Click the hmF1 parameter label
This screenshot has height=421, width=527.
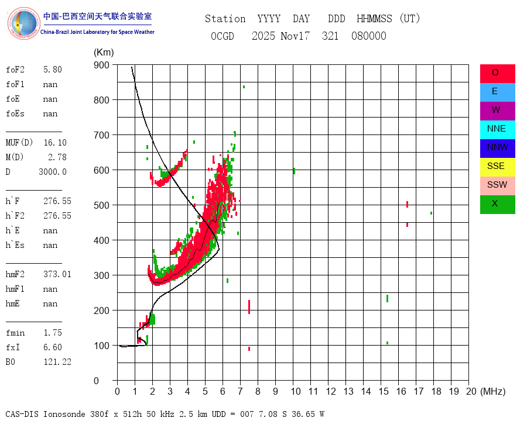click(x=15, y=289)
